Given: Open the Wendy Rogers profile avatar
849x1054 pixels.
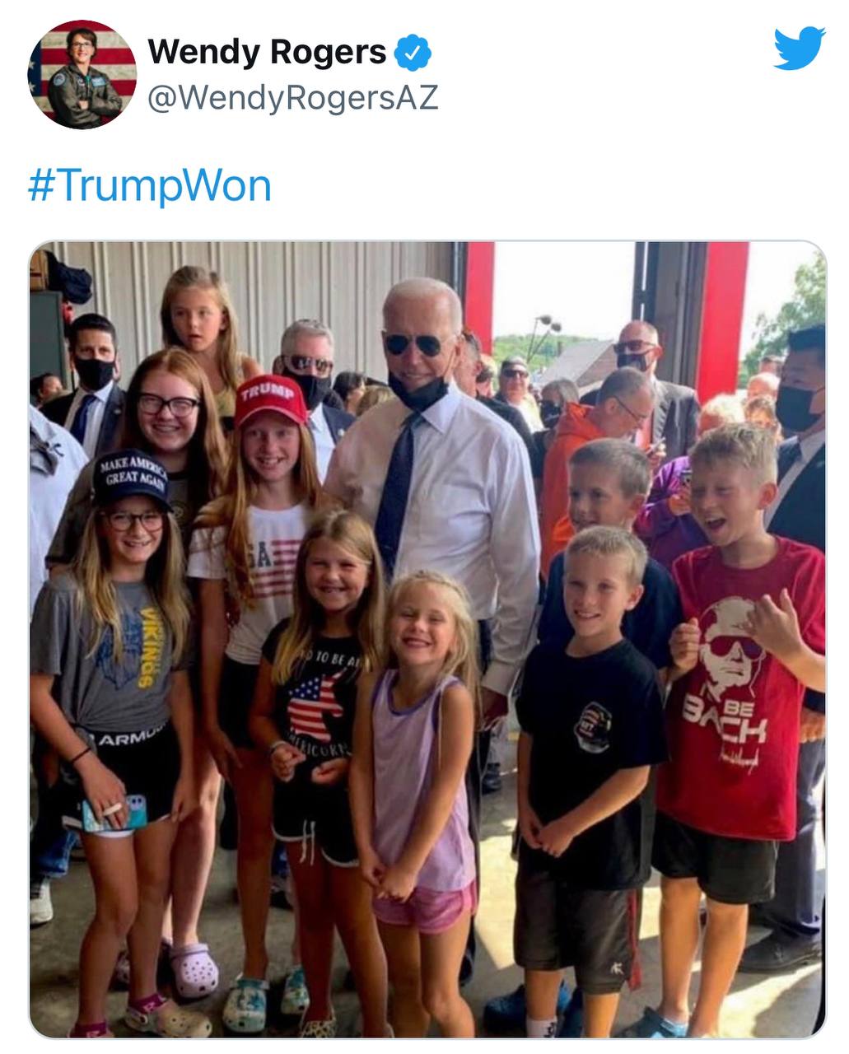Looking at the screenshot, I should coord(82,74).
